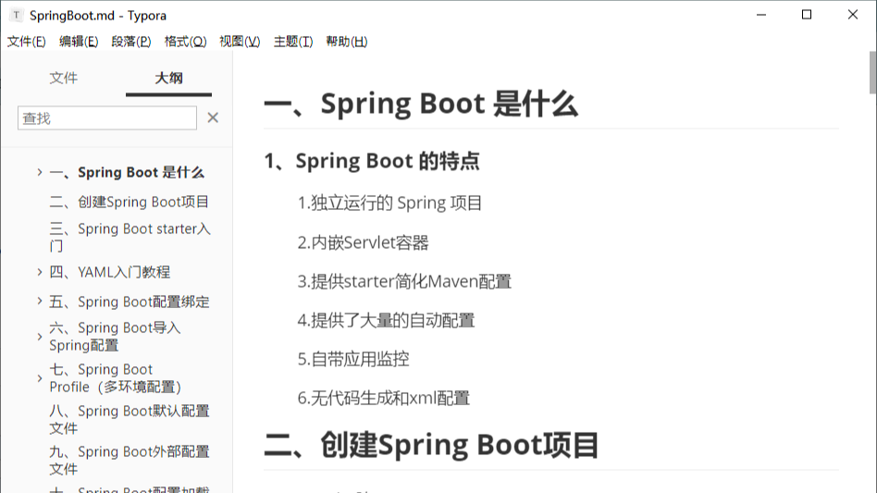Jump to 四、YAML入门教程 in outline
The image size is (877, 493).
coord(109,272)
